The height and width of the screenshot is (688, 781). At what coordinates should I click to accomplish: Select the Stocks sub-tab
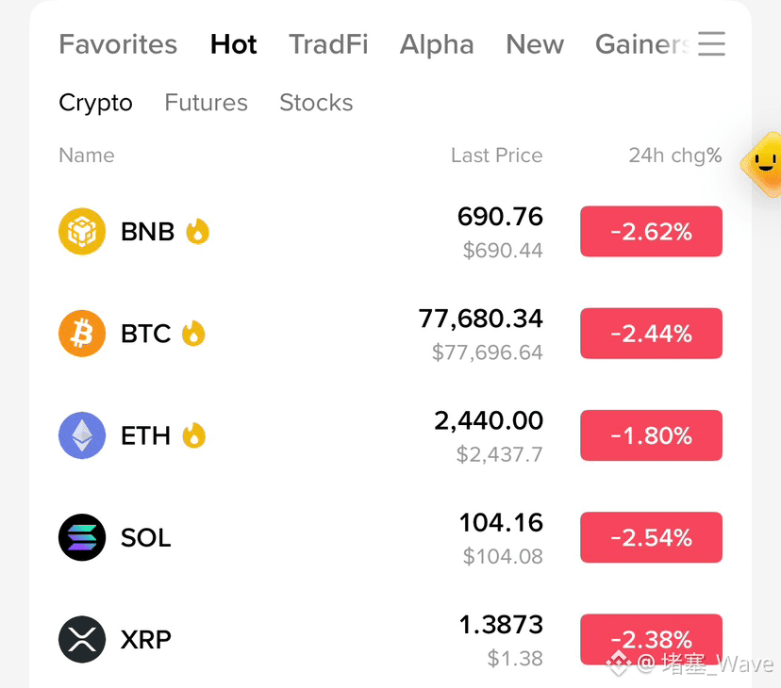316,103
